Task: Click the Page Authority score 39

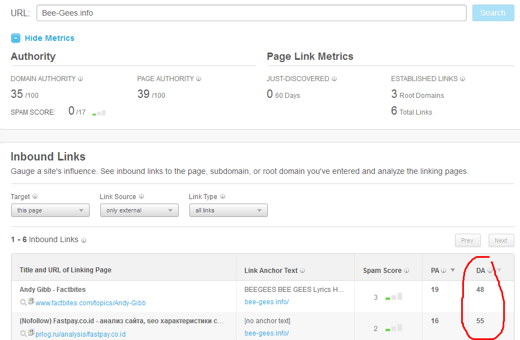Action: pyautogui.click(x=143, y=95)
